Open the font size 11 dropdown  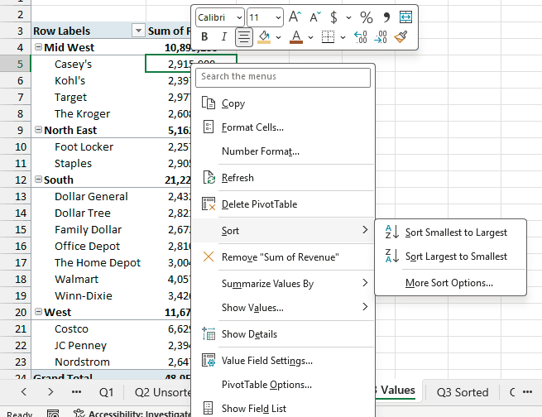coord(278,17)
